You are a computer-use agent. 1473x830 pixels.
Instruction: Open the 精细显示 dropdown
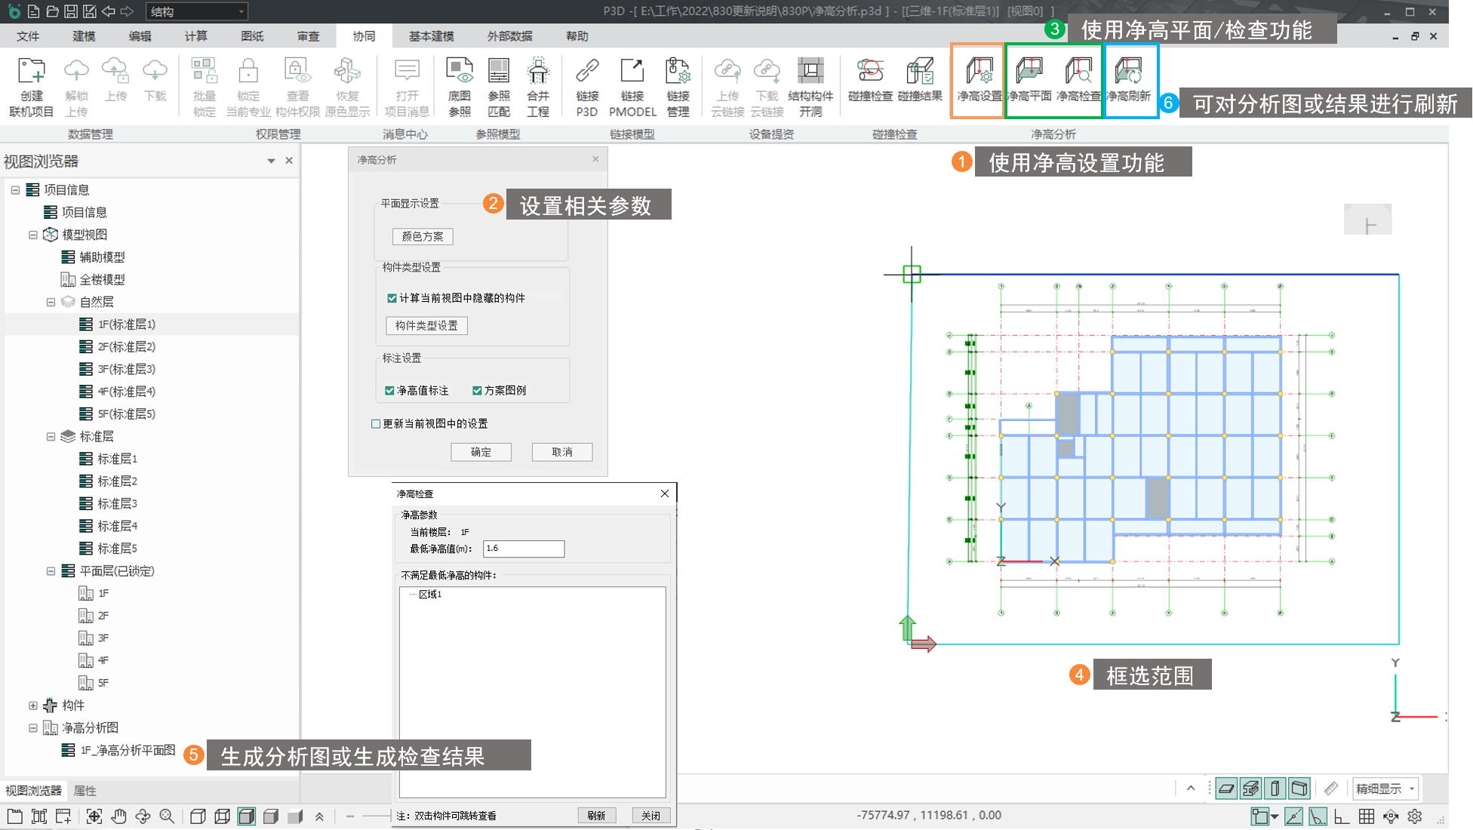1411,788
